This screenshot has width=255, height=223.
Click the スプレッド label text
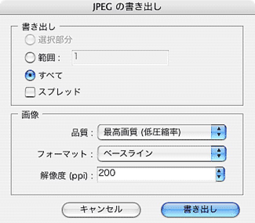pos(59,92)
